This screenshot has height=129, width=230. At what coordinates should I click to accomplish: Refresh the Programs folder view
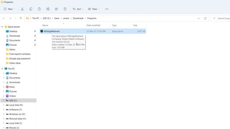205,18
